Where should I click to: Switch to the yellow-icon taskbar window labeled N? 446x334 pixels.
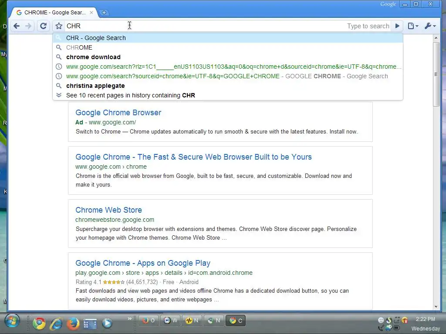(x=192, y=321)
